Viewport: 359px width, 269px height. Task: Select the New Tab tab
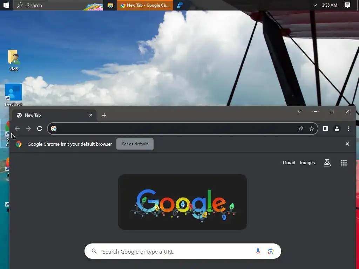click(x=54, y=115)
